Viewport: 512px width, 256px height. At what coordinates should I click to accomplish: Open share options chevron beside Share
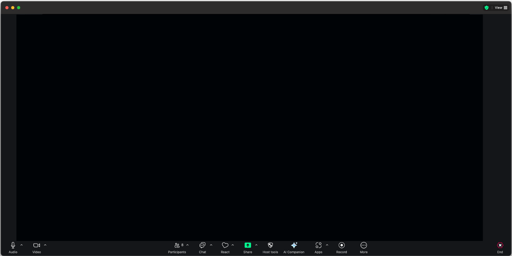[256, 245]
